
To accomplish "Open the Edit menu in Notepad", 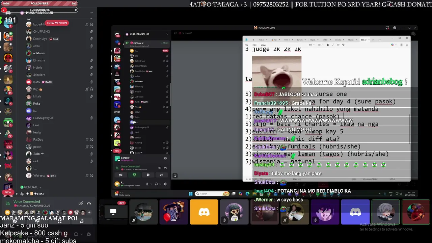I will tap(254, 45).
